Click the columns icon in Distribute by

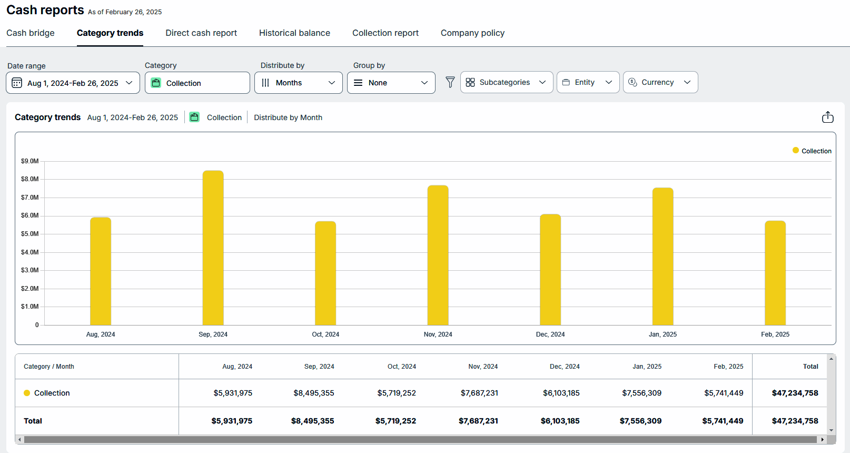tap(265, 83)
